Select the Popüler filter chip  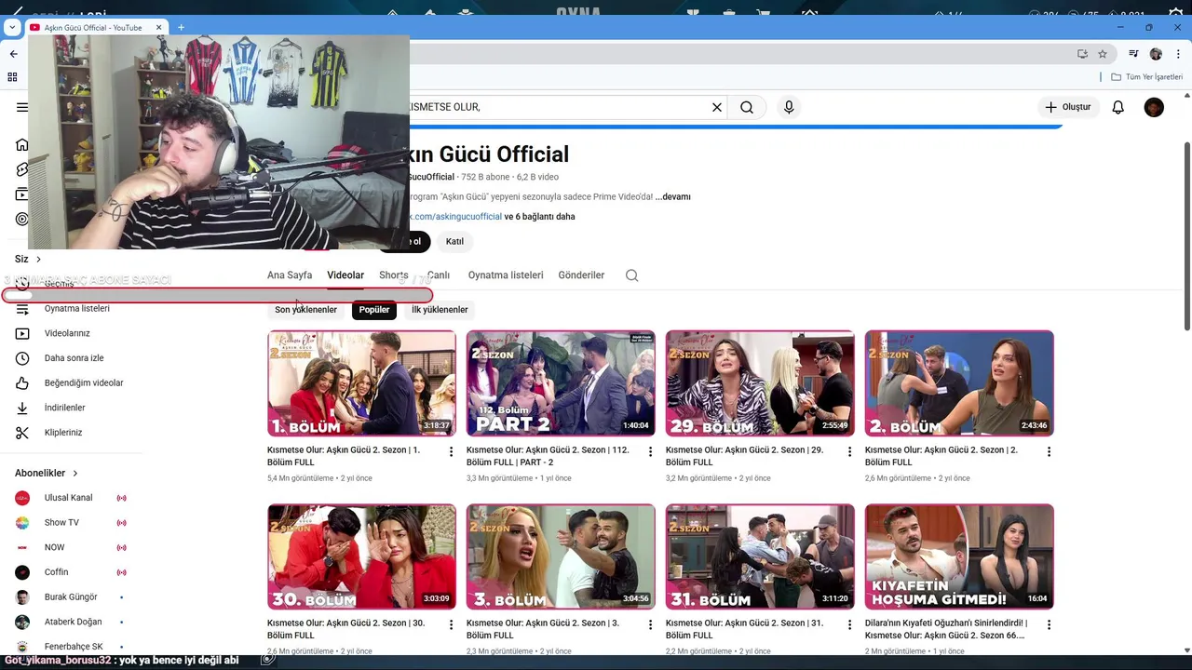coord(374,310)
